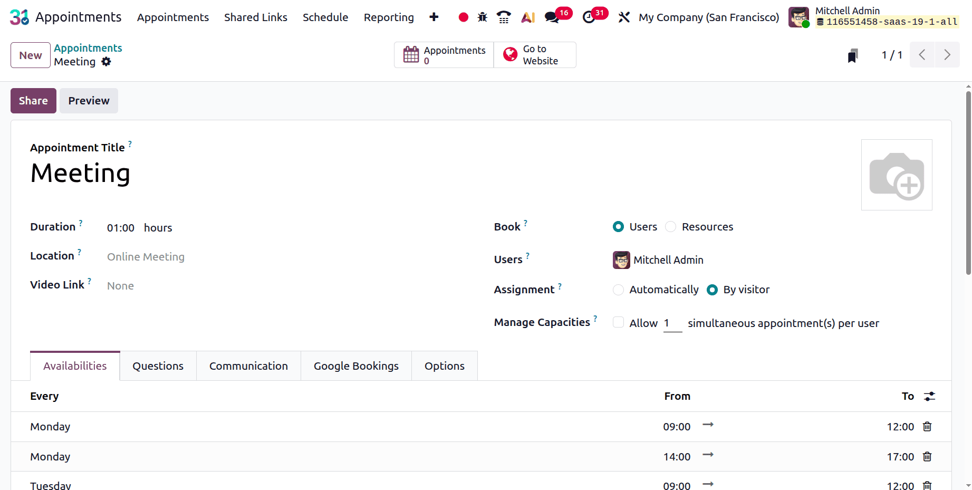Open company switcher My Company (San Francisco)

coord(709,17)
